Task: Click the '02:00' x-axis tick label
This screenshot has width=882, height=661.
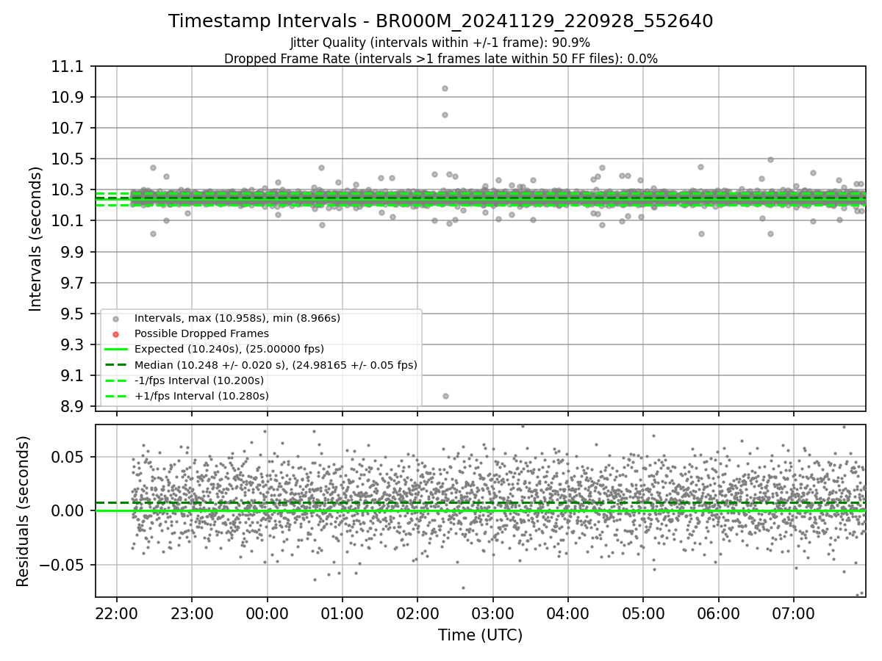Action: point(417,613)
